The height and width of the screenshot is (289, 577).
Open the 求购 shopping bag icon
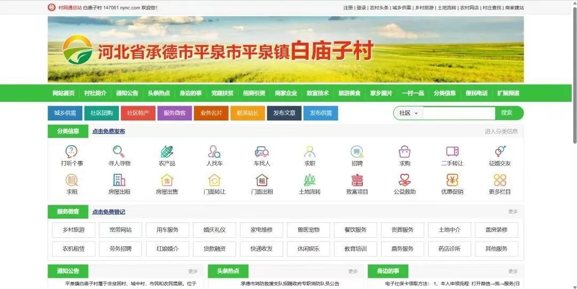404,151
